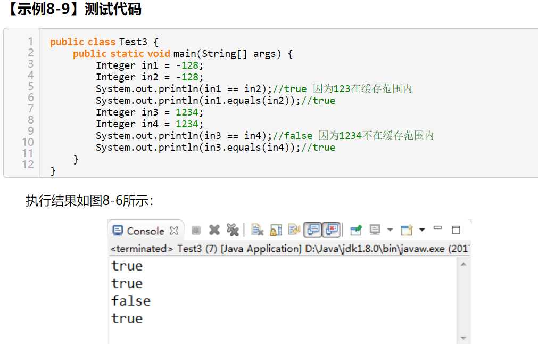Image resolution: width=538 pixels, height=344 pixels.
Task: Click the Pin Console icon
Action: tap(356, 230)
